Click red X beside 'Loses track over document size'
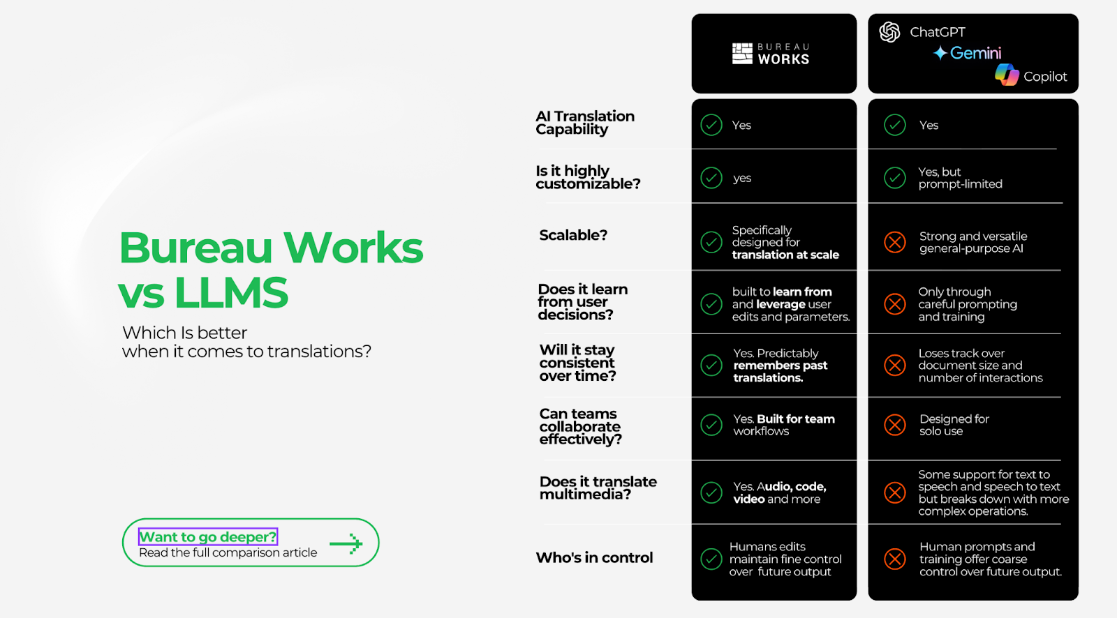 [x=895, y=365]
